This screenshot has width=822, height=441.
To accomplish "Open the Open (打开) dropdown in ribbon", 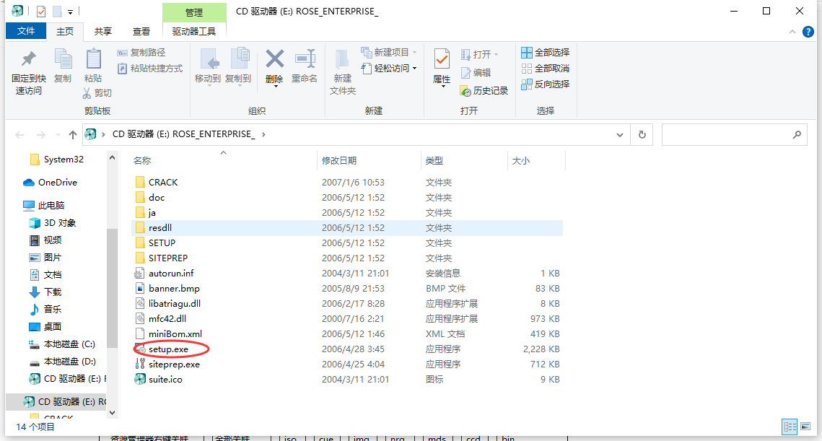I will pyautogui.click(x=480, y=55).
